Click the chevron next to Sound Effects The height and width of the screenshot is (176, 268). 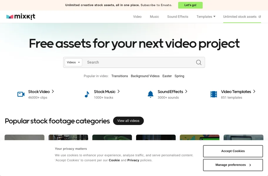point(186,92)
